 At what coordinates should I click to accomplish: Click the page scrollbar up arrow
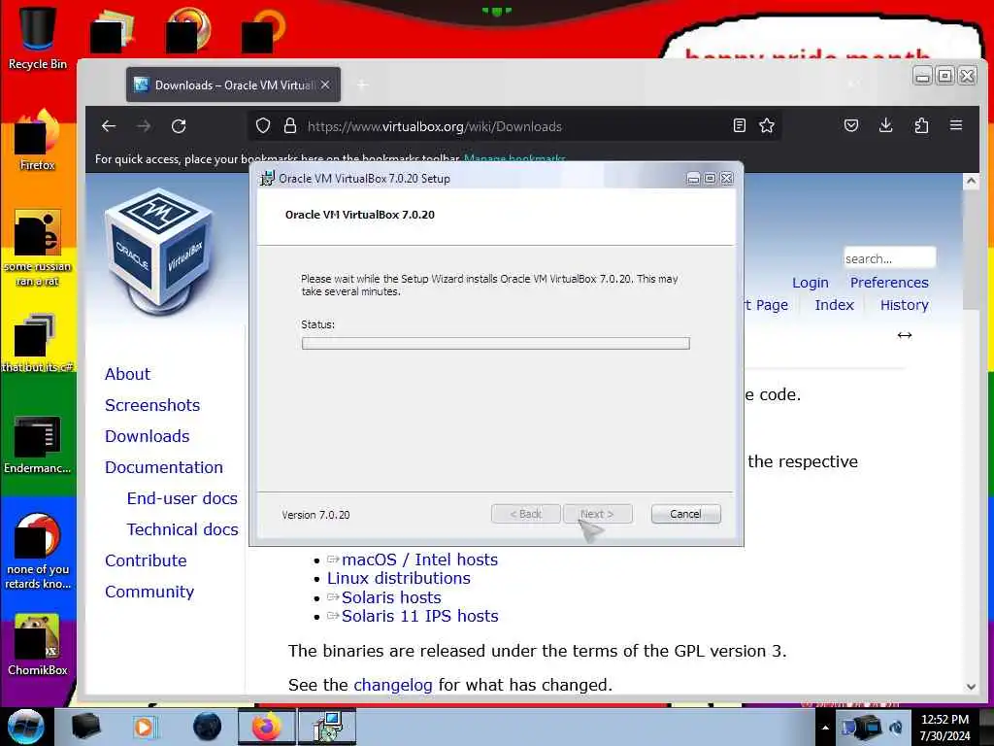[971, 182]
